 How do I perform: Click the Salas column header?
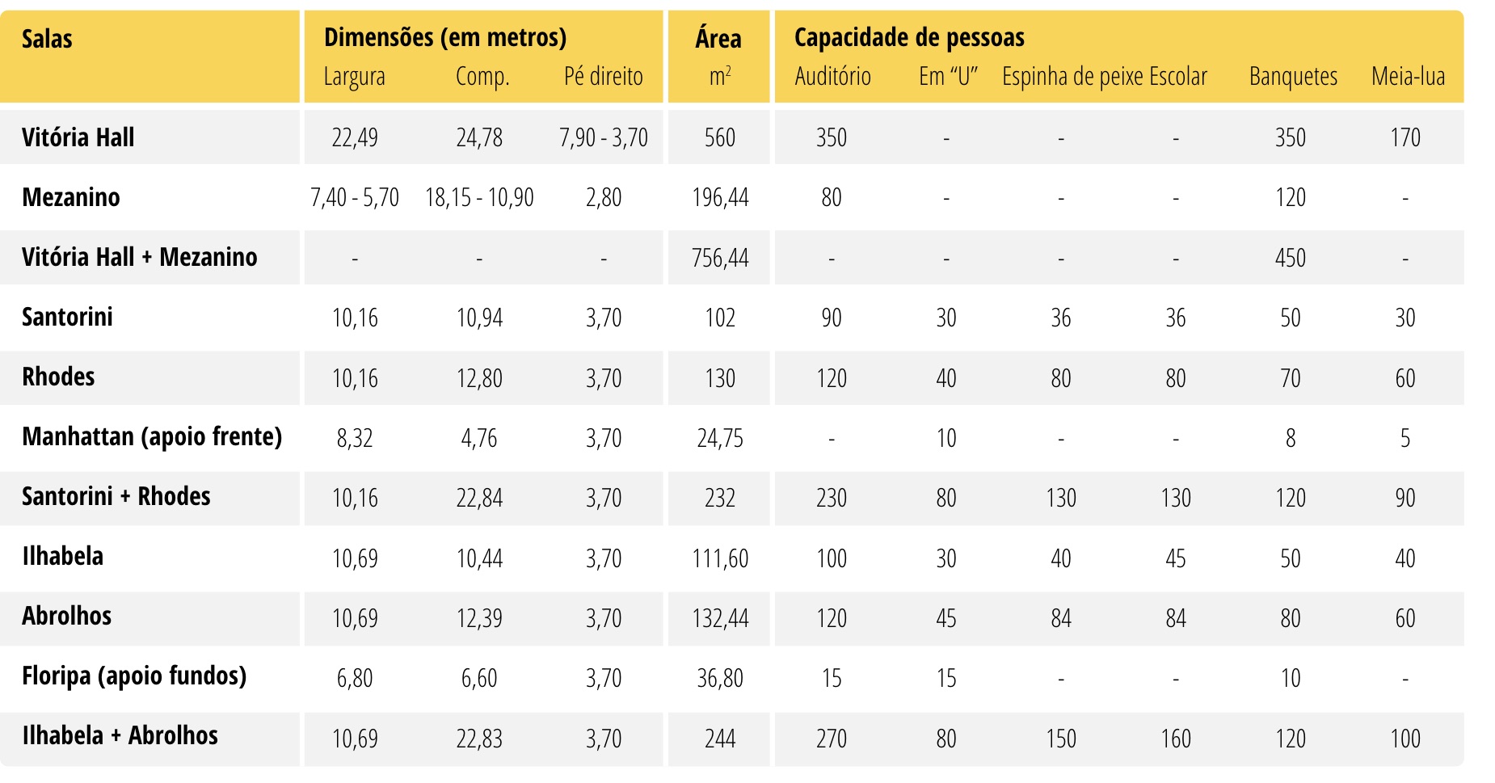[x=47, y=39]
